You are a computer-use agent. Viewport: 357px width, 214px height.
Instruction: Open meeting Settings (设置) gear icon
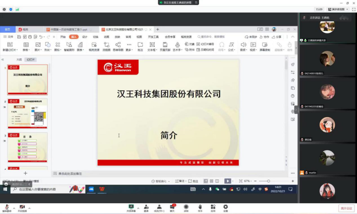click(225, 207)
